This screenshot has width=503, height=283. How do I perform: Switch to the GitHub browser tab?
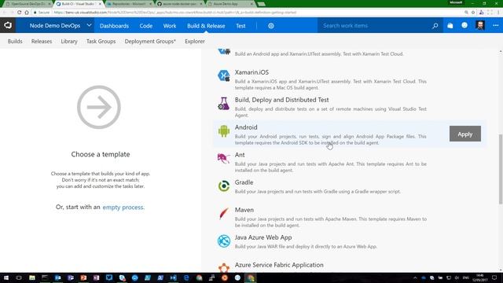coord(179,4)
